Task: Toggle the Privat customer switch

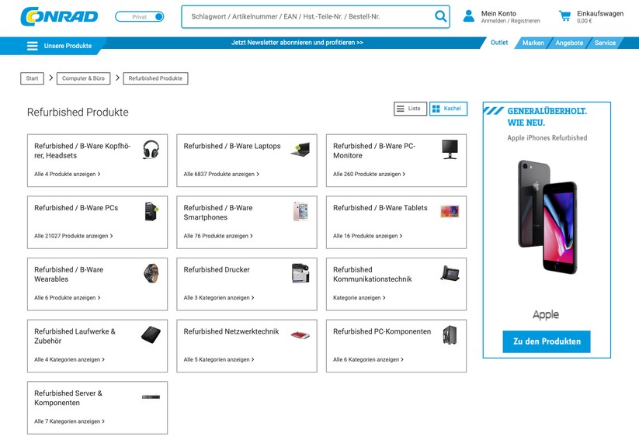Action: 140,17
